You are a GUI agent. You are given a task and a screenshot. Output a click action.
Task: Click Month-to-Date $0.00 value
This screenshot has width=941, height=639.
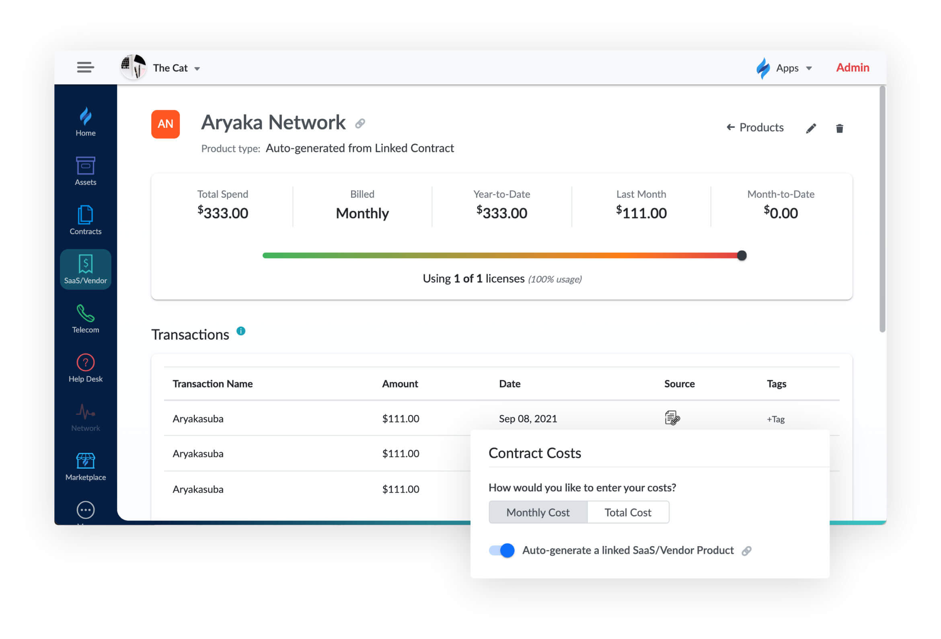pos(781,213)
